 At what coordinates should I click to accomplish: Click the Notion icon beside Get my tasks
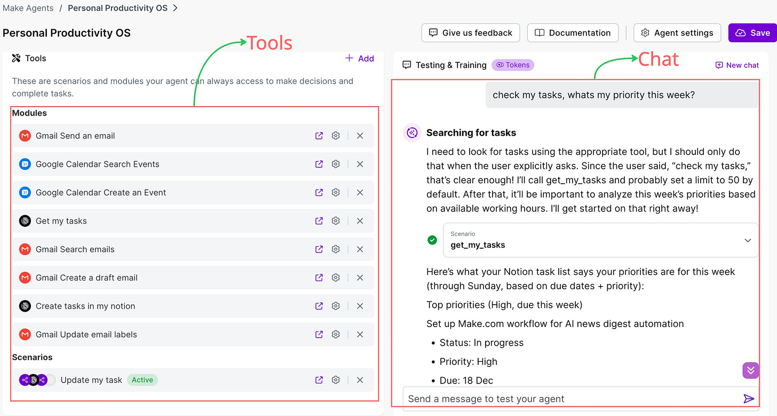click(25, 221)
